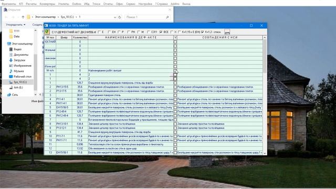336x189 pixels.
Task: Select Рабочий стол in the Open dialog tree
Action: 20,77
